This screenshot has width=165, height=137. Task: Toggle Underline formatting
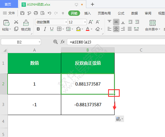(x=52, y=29)
